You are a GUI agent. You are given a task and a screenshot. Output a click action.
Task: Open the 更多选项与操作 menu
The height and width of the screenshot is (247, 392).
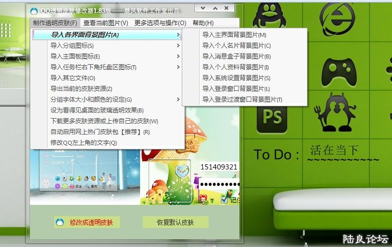click(160, 23)
